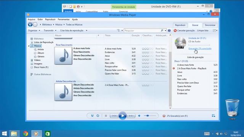This screenshot has height=137, width=244.
Task: Skip to the next track
Action: click(131, 116)
